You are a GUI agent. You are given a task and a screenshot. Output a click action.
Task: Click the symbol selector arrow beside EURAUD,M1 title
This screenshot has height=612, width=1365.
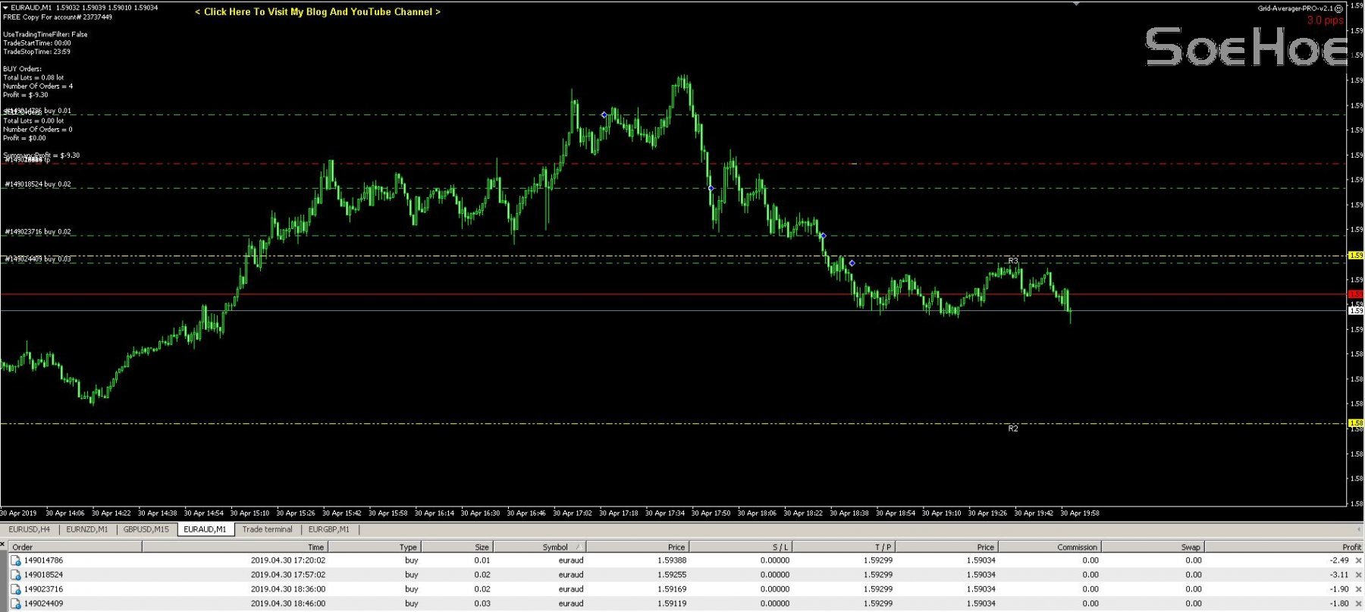click(x=5, y=8)
